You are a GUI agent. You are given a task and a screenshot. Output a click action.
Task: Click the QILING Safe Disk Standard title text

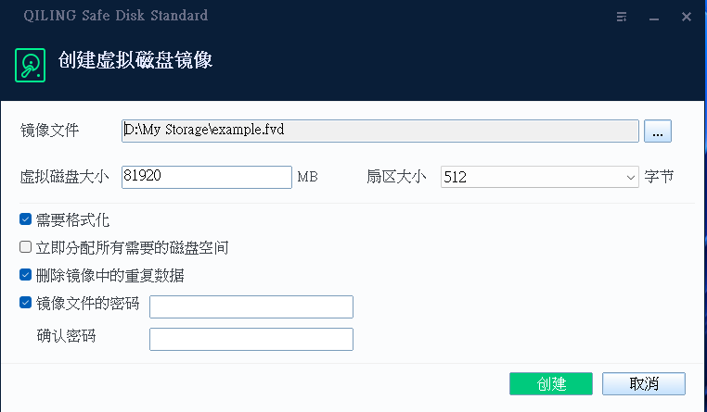(116, 16)
